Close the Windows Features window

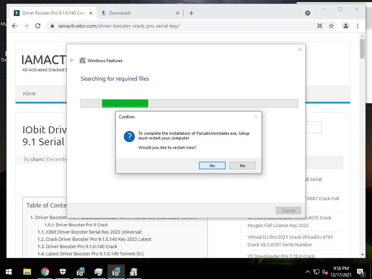click(x=300, y=49)
